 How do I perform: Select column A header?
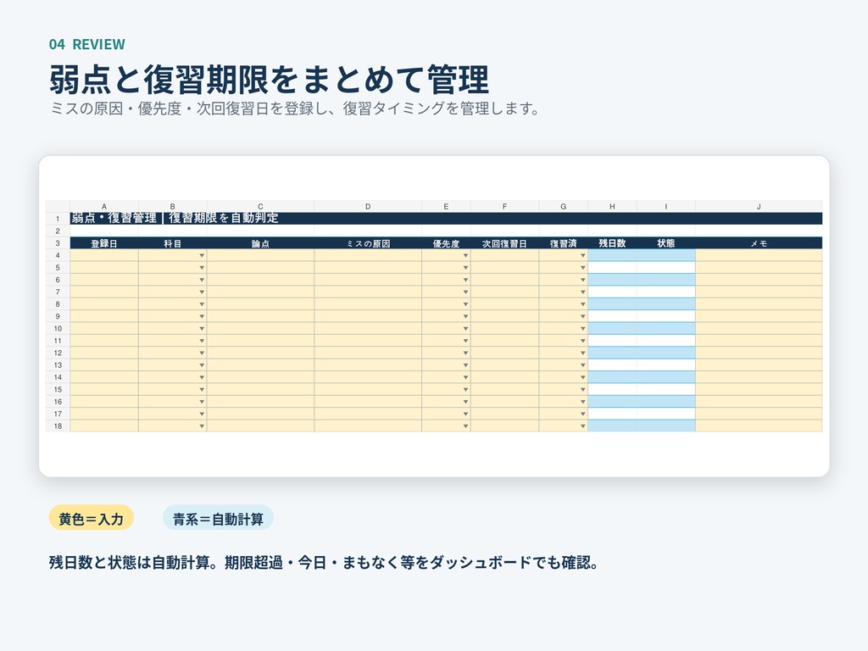point(104,207)
